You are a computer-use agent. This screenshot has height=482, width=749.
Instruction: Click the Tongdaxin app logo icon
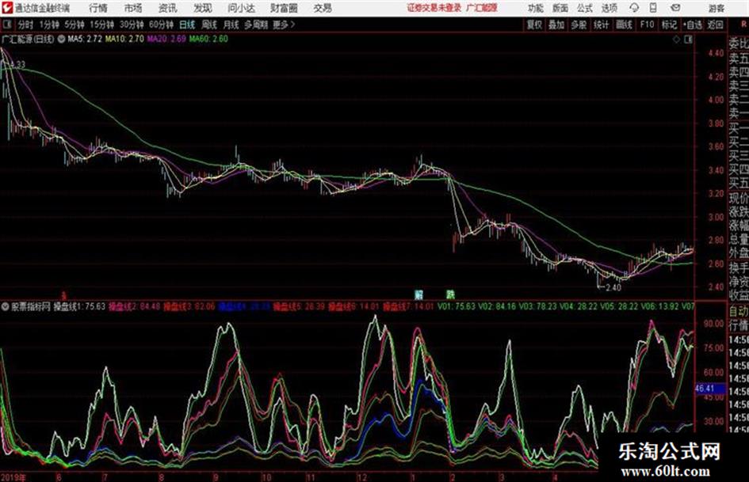pyautogui.click(x=7, y=8)
